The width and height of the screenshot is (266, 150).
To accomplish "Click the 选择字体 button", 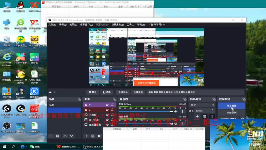I will [123, 92].
